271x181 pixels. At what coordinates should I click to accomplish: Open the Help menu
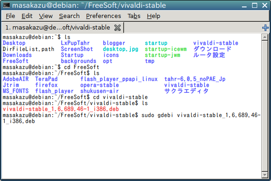[153, 16]
